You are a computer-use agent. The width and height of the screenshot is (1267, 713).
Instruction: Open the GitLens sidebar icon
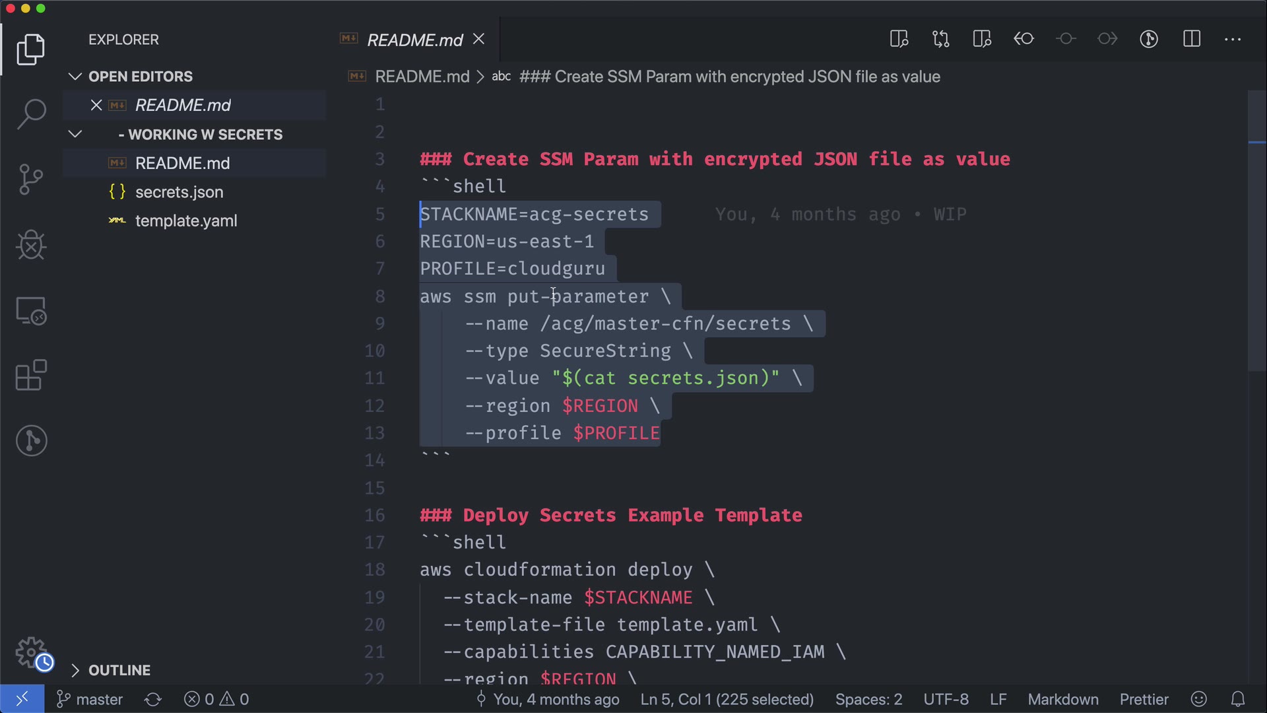click(31, 440)
